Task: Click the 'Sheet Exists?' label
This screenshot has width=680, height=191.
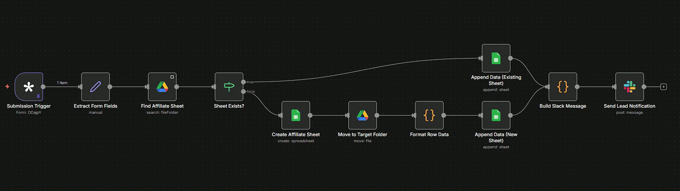Action: click(x=229, y=106)
